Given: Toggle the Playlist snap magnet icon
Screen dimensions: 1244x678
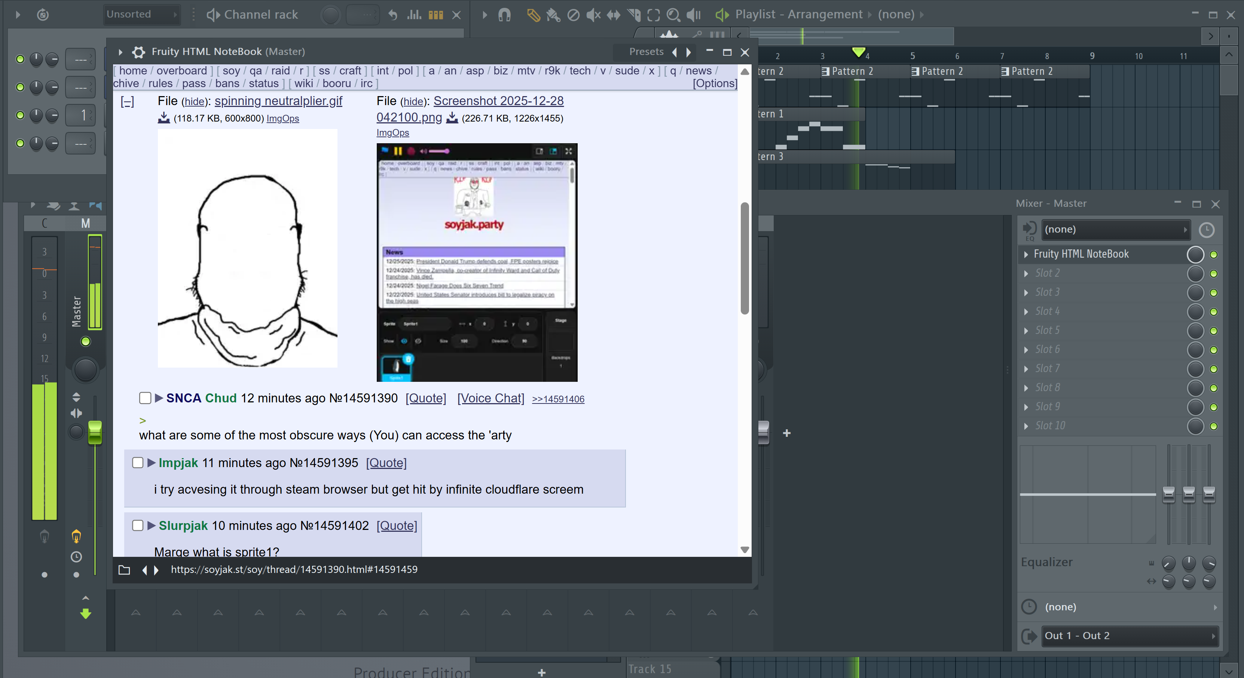Looking at the screenshot, I should click(x=504, y=15).
